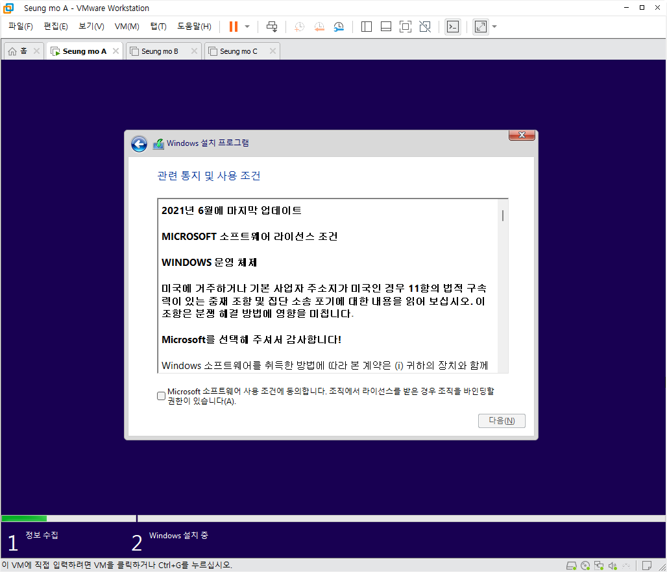The width and height of the screenshot is (667, 572).
Task: Click the Microsoft를 선택해 주셔서 감사합니다! line
Action: 251,340
